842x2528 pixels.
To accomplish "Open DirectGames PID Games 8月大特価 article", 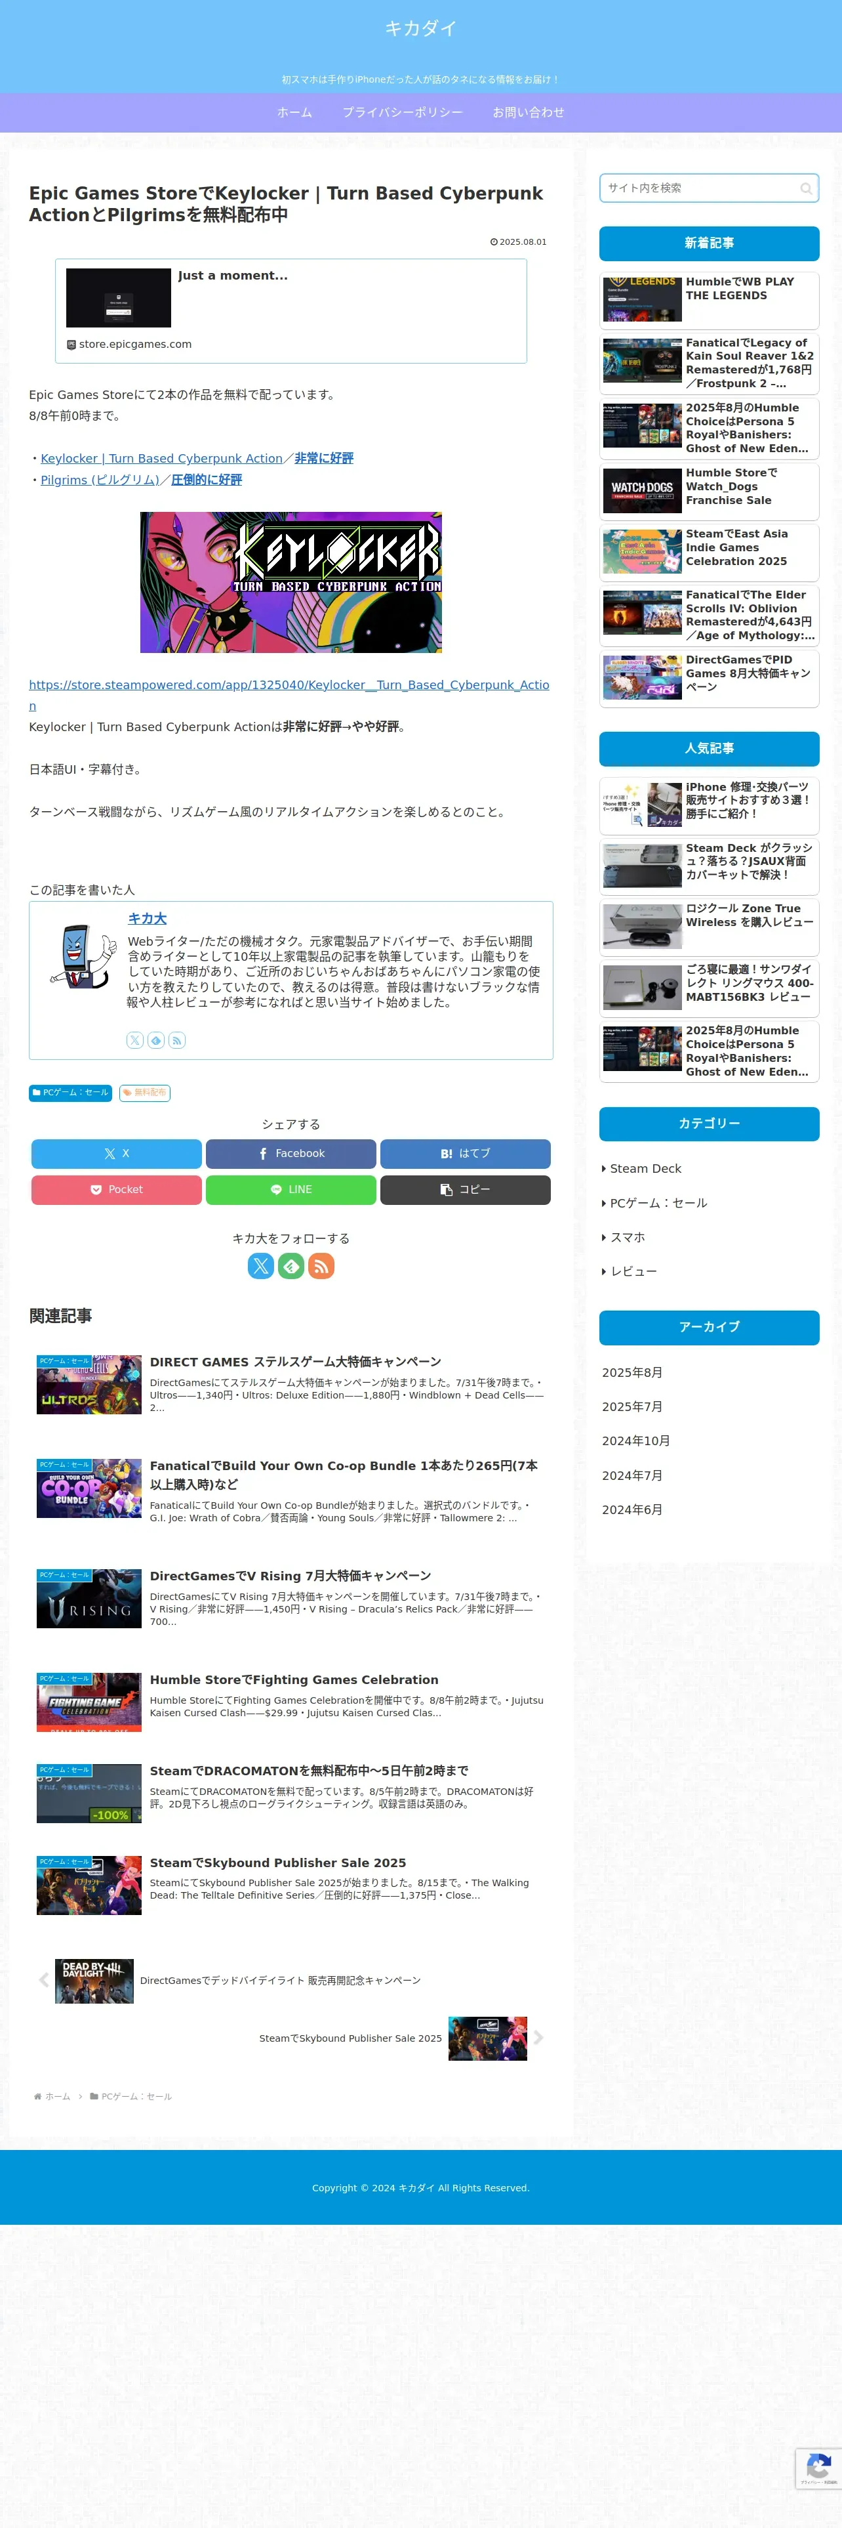I will coord(709,678).
